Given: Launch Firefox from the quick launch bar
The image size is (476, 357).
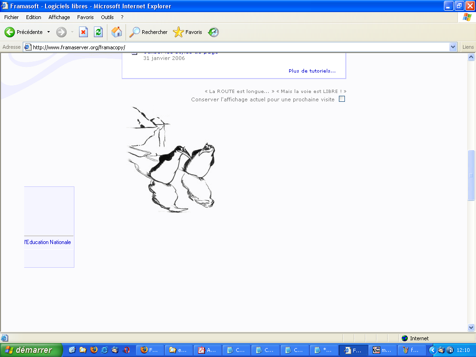Looking at the screenshot, I should coord(94,350).
